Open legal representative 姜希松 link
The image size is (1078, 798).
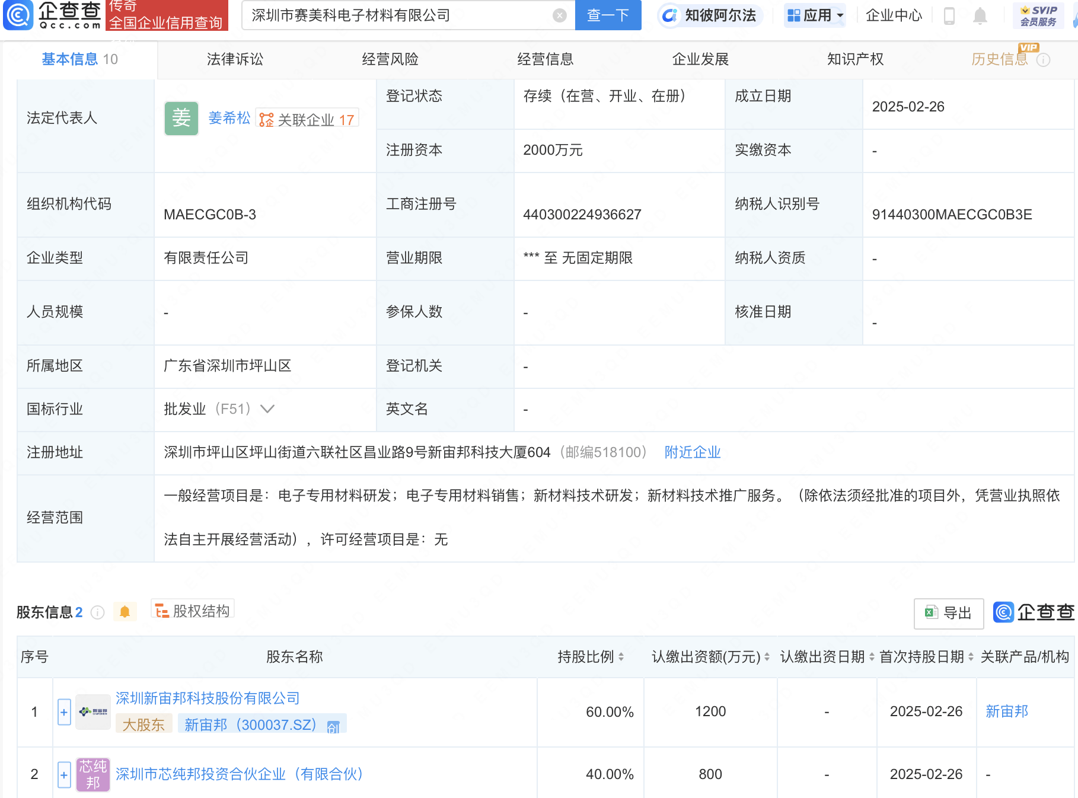tap(229, 118)
